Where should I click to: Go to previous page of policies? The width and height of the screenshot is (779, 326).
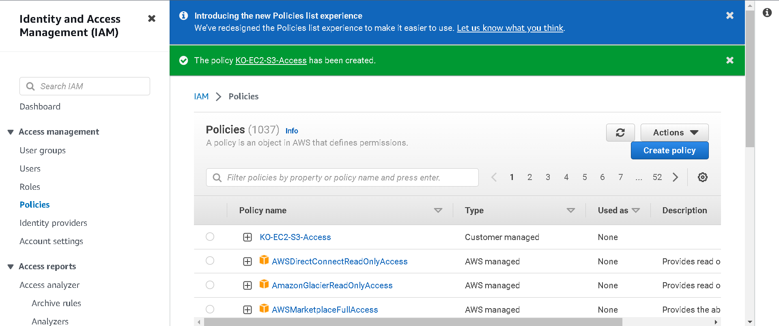click(x=494, y=177)
